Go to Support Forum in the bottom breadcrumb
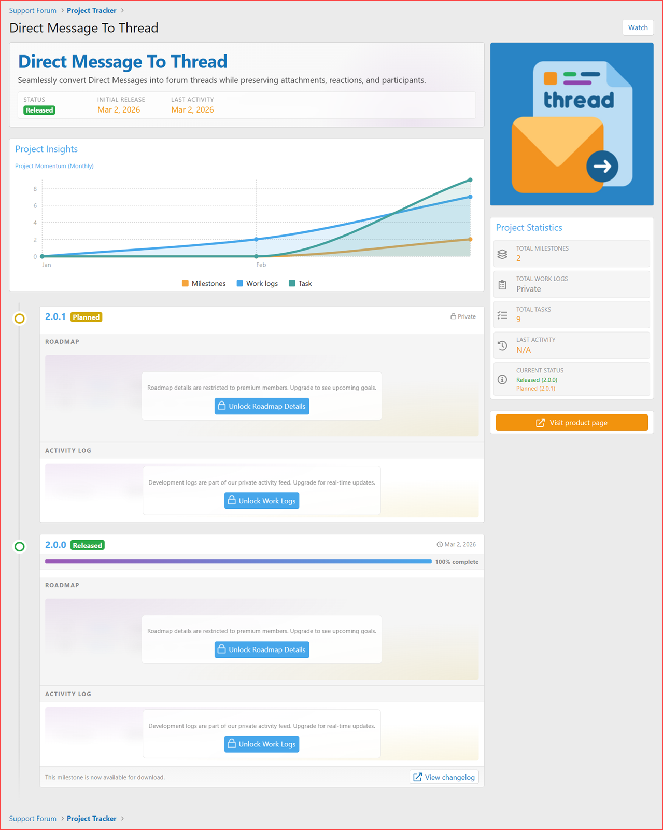Screen dimensions: 663x830 click(x=33, y=818)
